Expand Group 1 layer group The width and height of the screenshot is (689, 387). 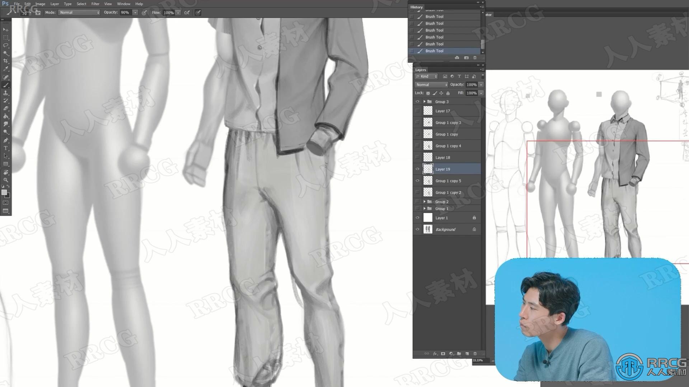pyautogui.click(x=425, y=209)
